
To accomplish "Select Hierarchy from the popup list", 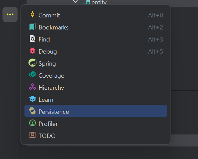I will click(96, 88).
